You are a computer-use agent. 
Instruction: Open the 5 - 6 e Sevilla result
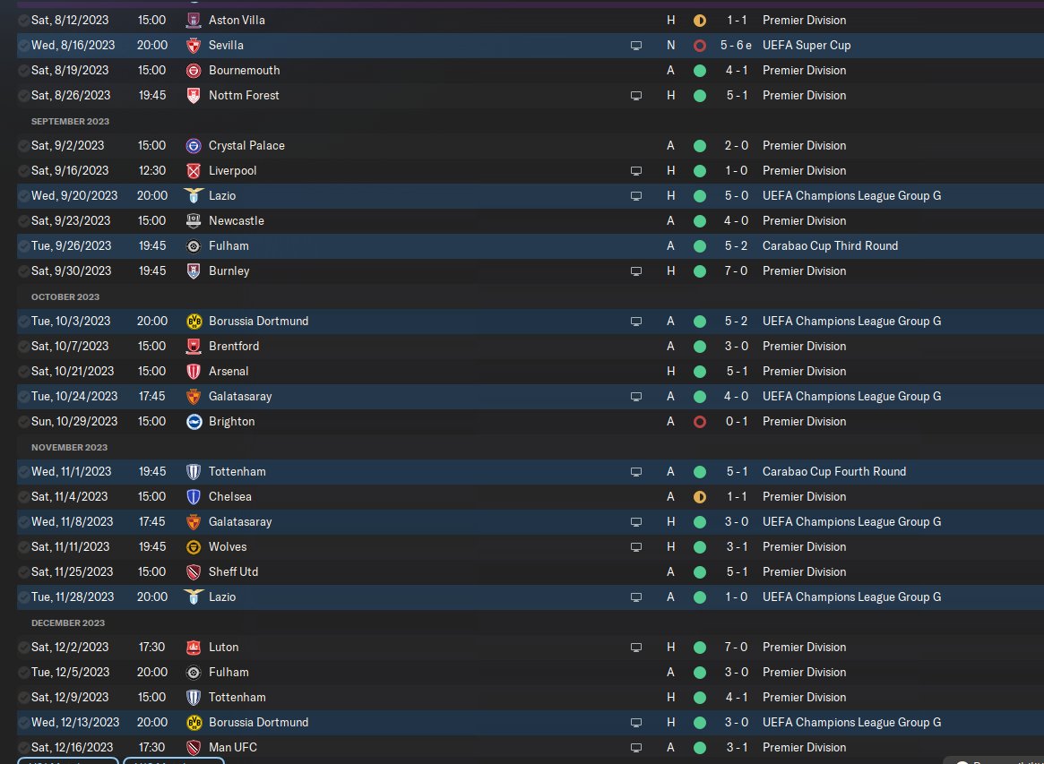(x=736, y=45)
